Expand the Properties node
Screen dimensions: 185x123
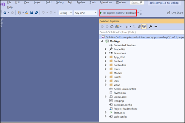tap(106, 49)
